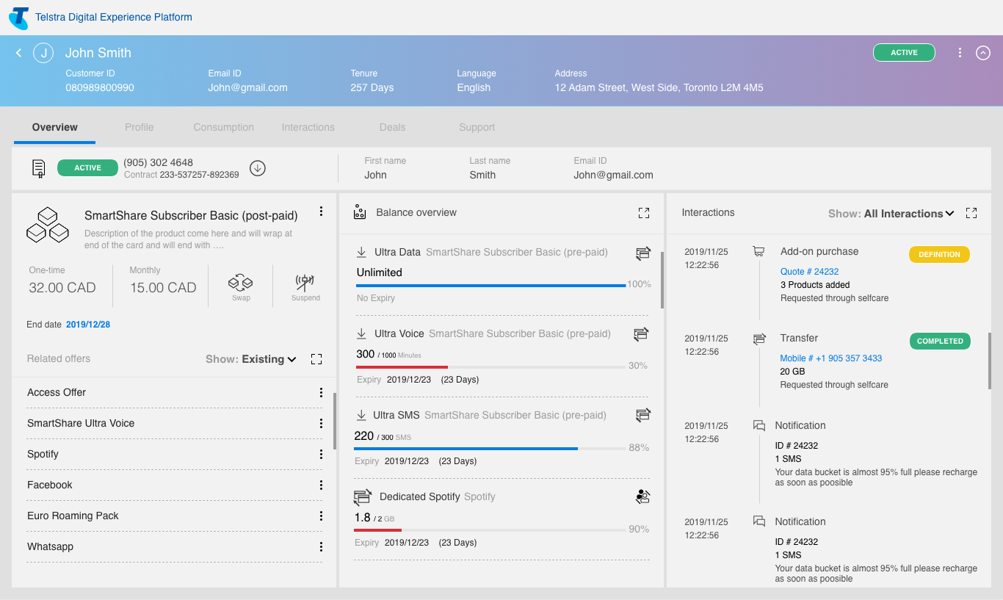The height and width of the screenshot is (600, 1003).
Task: Expand Balance overview to full screen
Action: click(644, 212)
